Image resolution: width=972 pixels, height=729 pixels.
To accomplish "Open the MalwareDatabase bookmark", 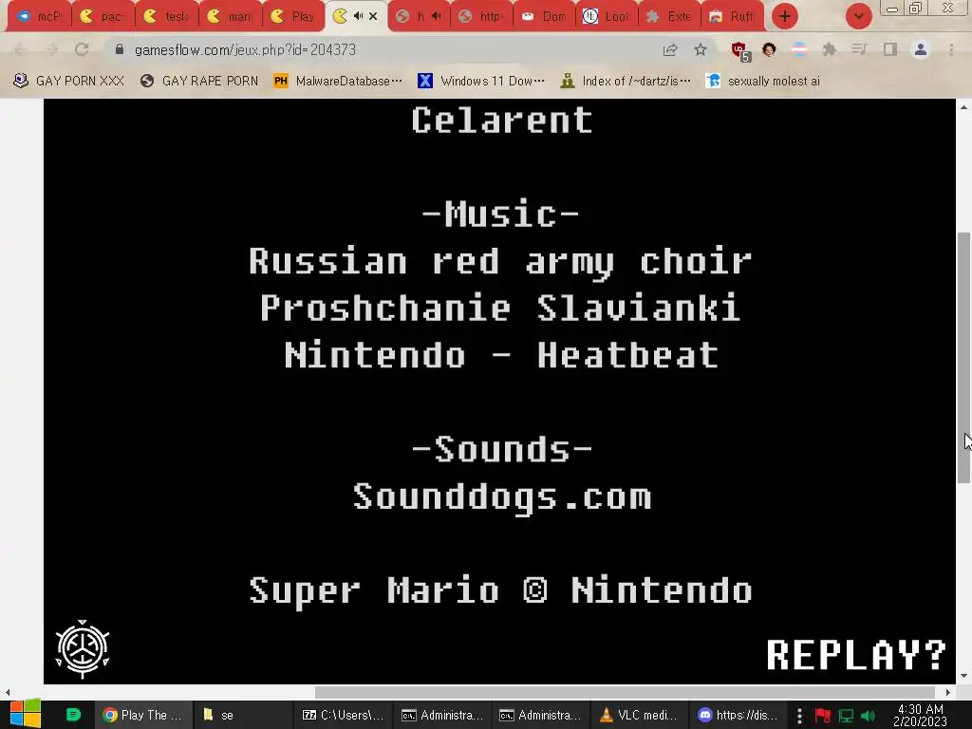I will click(x=338, y=81).
